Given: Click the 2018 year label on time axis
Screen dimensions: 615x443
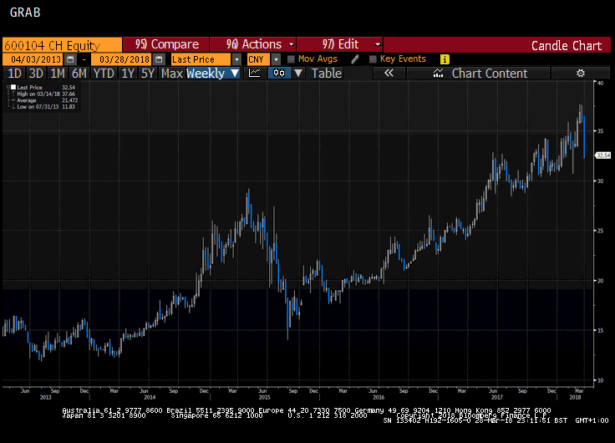Looking at the screenshot, I should click(575, 397).
